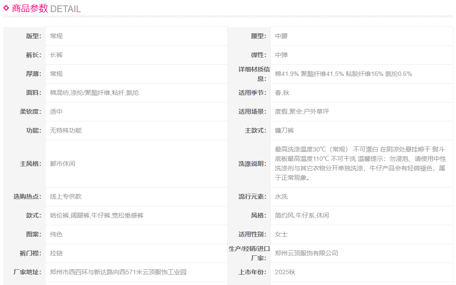The width and height of the screenshot is (456, 285).
Task: Click the 选购热点 value 线上专供款
Action: coord(66,196)
